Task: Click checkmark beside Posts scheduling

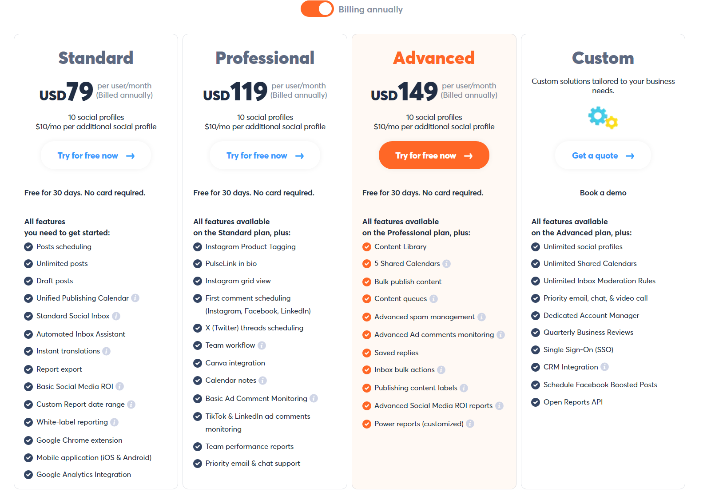Action: pyautogui.click(x=28, y=246)
